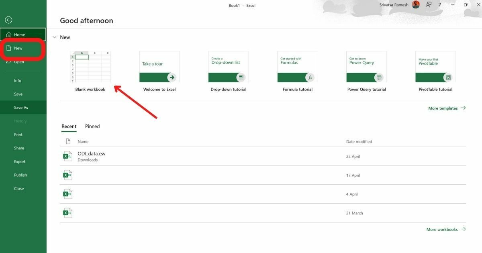Open the Blank workbook thumbnail

pyautogui.click(x=90, y=67)
